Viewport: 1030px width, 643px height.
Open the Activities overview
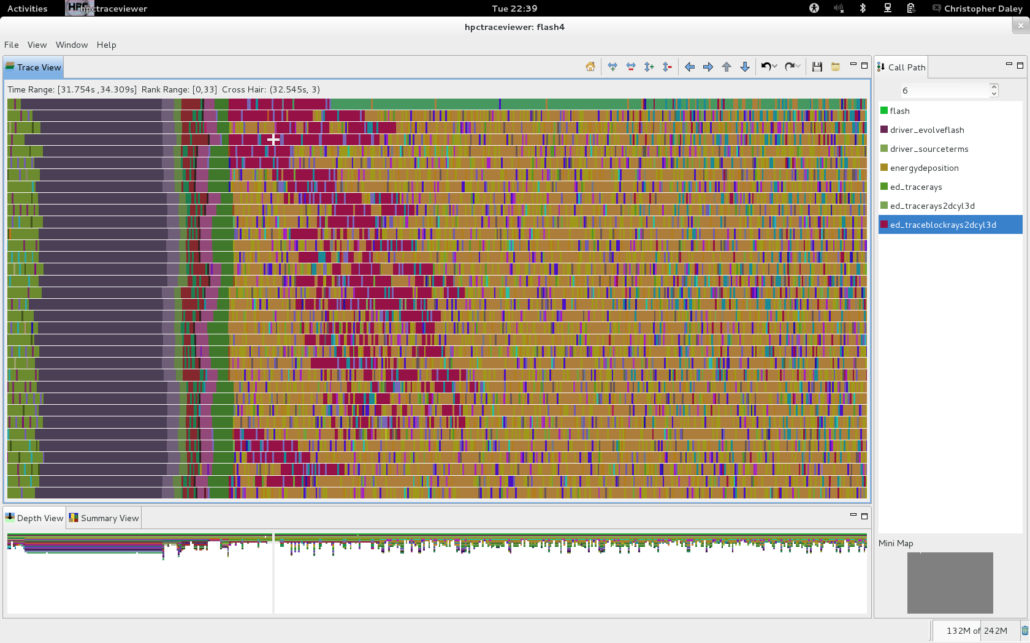pos(27,9)
